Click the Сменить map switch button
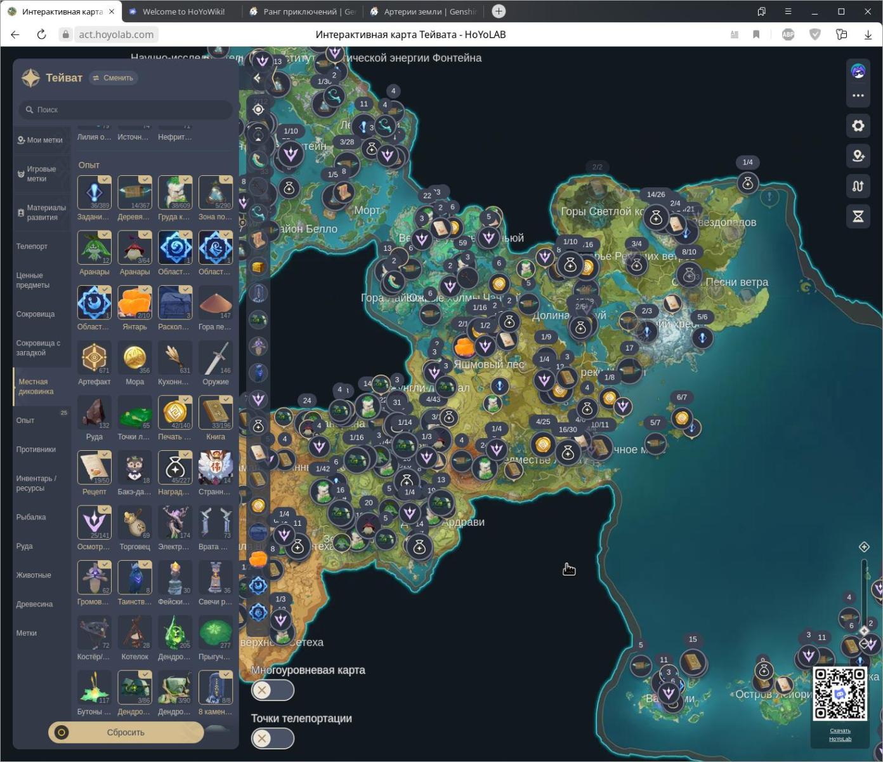This screenshot has height=762, width=883. [x=113, y=78]
